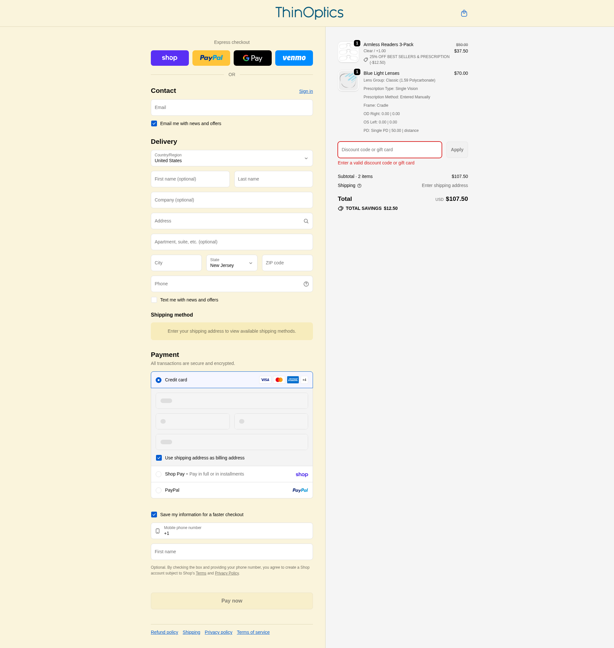Open the shopping bag cart icon
This screenshot has height=648, width=614.
tap(464, 14)
